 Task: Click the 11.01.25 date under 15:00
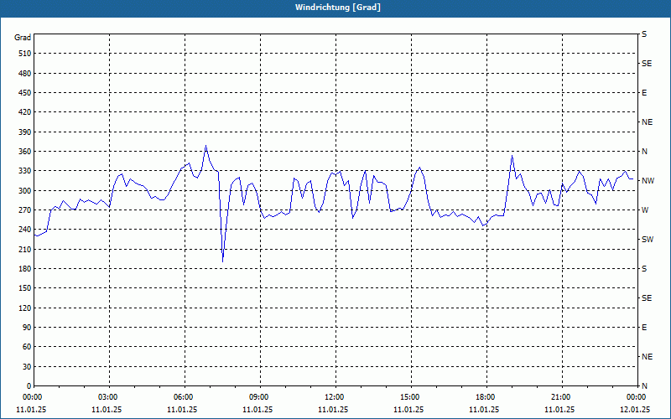(408, 410)
